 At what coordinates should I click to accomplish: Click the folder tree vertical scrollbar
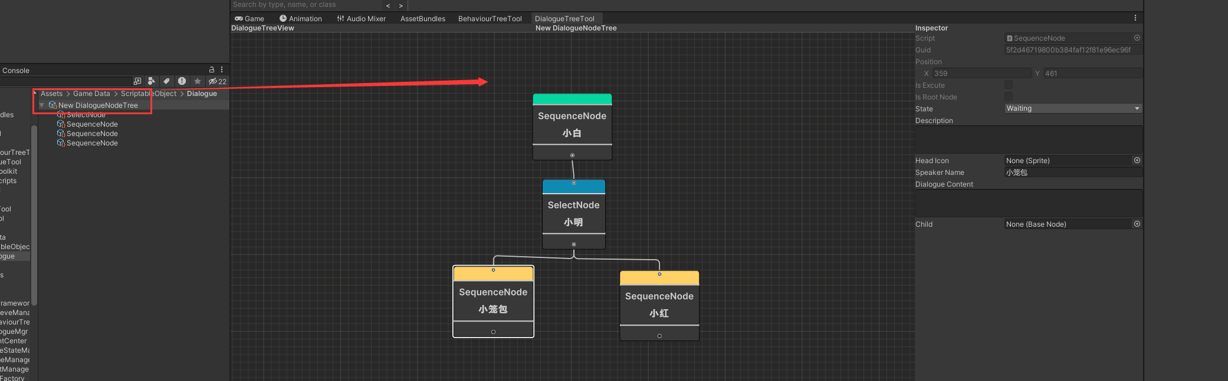pyautogui.click(x=34, y=215)
